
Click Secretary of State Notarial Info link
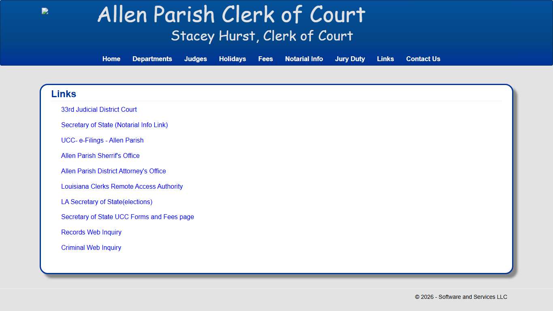[x=115, y=125]
